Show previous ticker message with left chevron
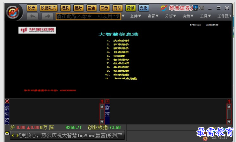Image resolution: width=236 pixels, height=142 pixels. tap(13, 135)
